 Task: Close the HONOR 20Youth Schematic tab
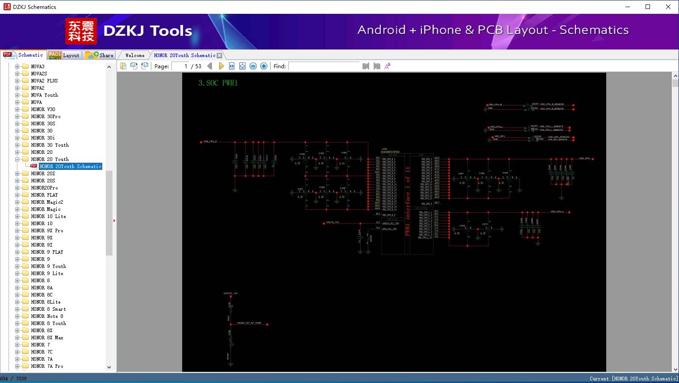(x=219, y=56)
